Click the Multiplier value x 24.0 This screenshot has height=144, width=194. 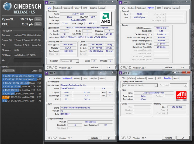coord(68,48)
